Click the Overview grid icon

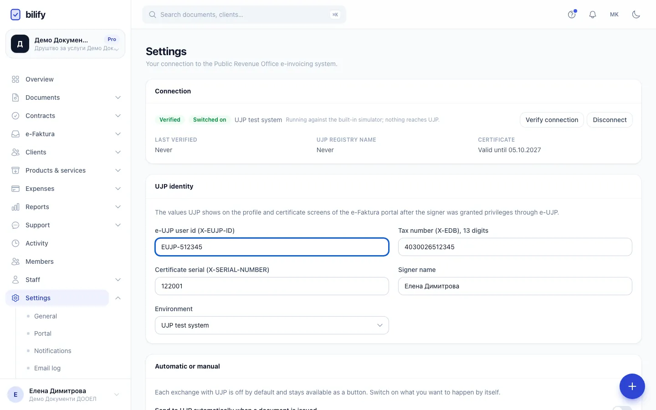(x=15, y=79)
